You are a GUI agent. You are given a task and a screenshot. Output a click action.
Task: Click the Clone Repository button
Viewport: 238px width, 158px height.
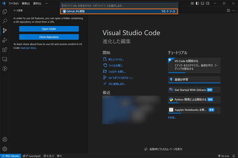pyautogui.click(x=49, y=37)
